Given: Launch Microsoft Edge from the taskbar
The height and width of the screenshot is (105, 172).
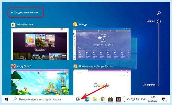Looking at the screenshot, I should point(87,99).
